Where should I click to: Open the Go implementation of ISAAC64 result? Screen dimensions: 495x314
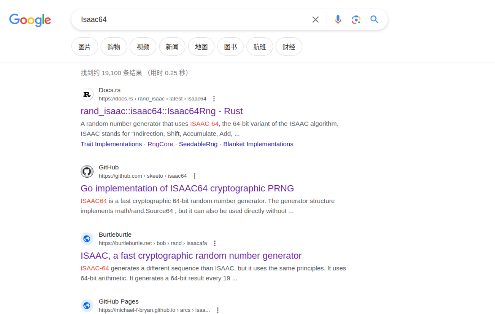[x=187, y=188]
